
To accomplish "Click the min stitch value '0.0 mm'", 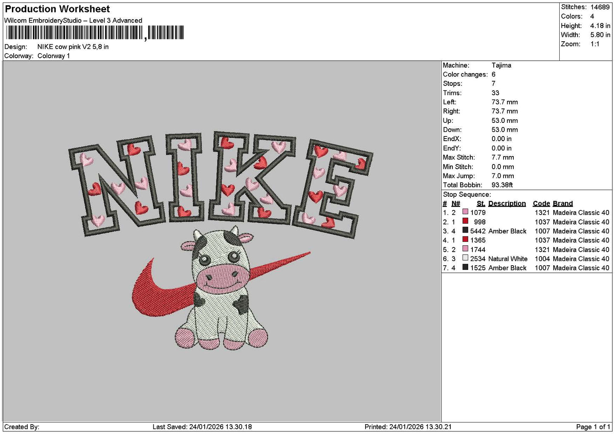I will [x=503, y=167].
